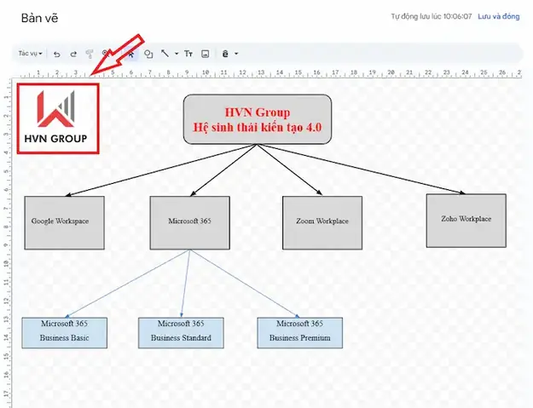Select the Zoom Workplace box

pos(322,222)
